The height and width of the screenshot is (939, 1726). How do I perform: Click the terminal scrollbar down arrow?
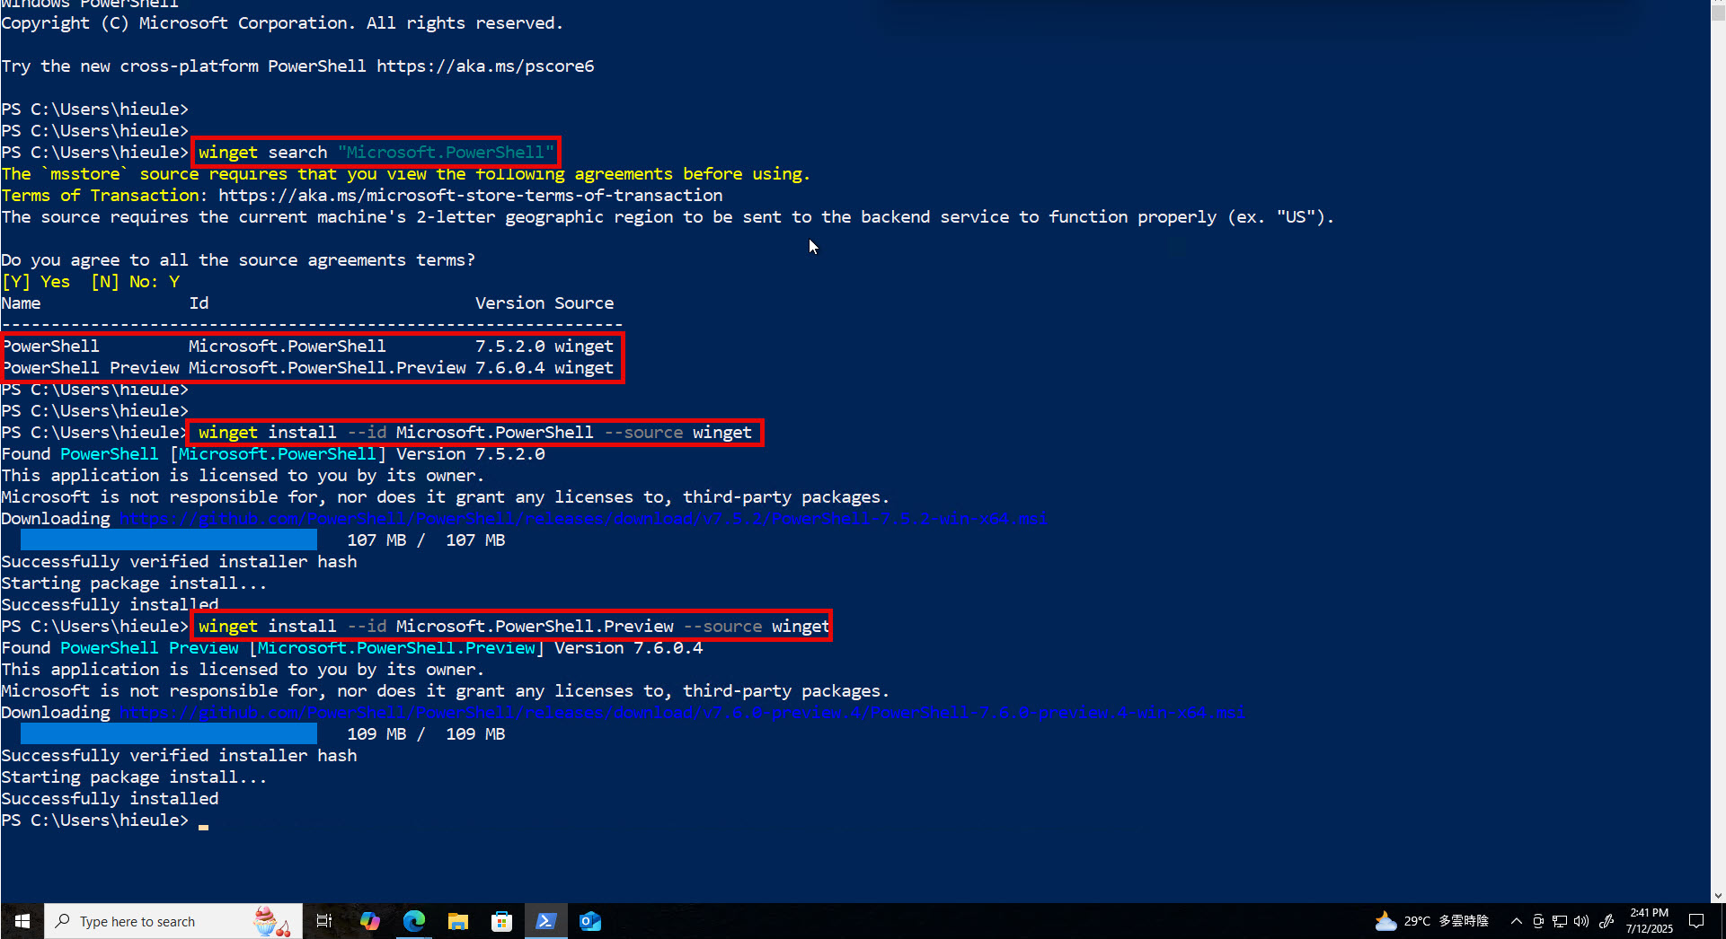pos(1718,895)
